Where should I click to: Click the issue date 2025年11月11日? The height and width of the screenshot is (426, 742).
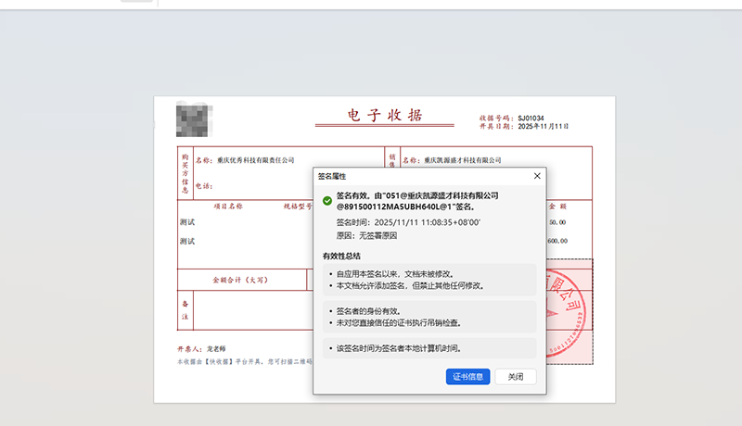(x=543, y=127)
